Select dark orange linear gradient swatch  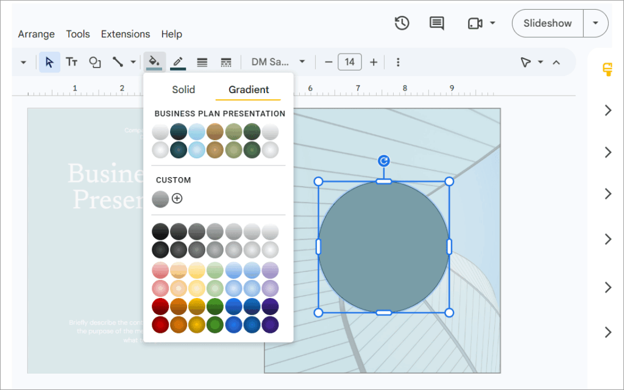pos(179,307)
